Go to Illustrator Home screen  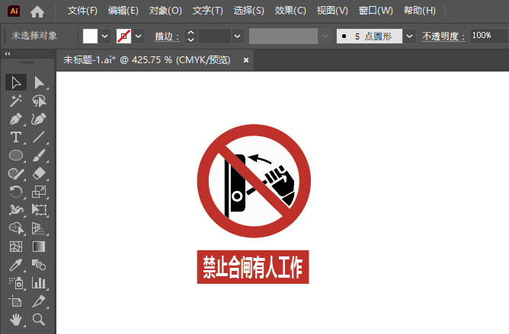pyautogui.click(x=37, y=11)
